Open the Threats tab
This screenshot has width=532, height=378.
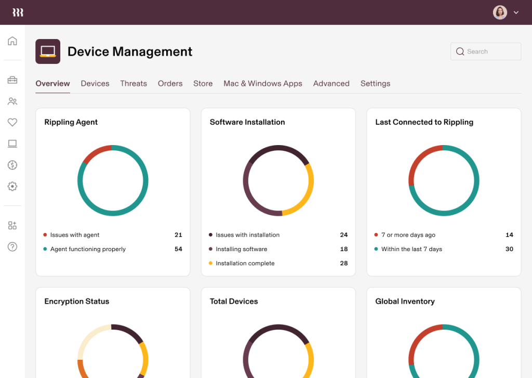tap(134, 83)
